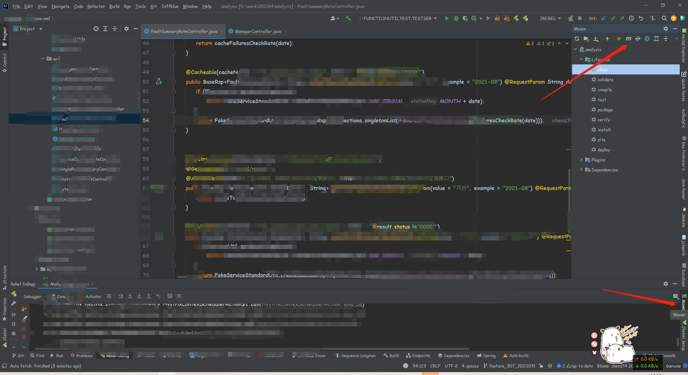Click the green Debug bug icon
The width and height of the screenshot is (688, 375).
[456, 18]
